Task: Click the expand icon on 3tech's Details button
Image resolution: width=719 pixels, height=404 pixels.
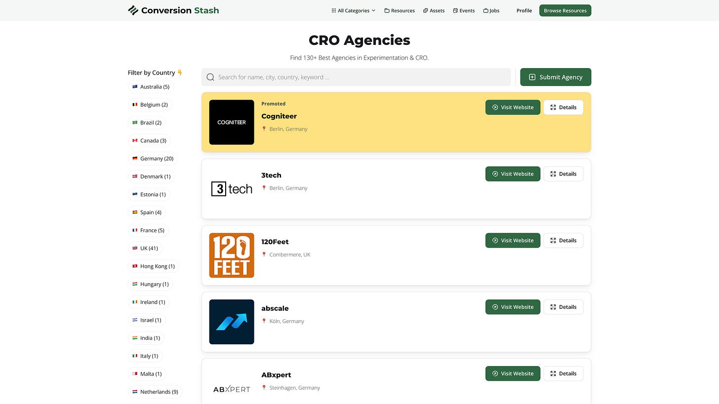Action: coord(553,174)
